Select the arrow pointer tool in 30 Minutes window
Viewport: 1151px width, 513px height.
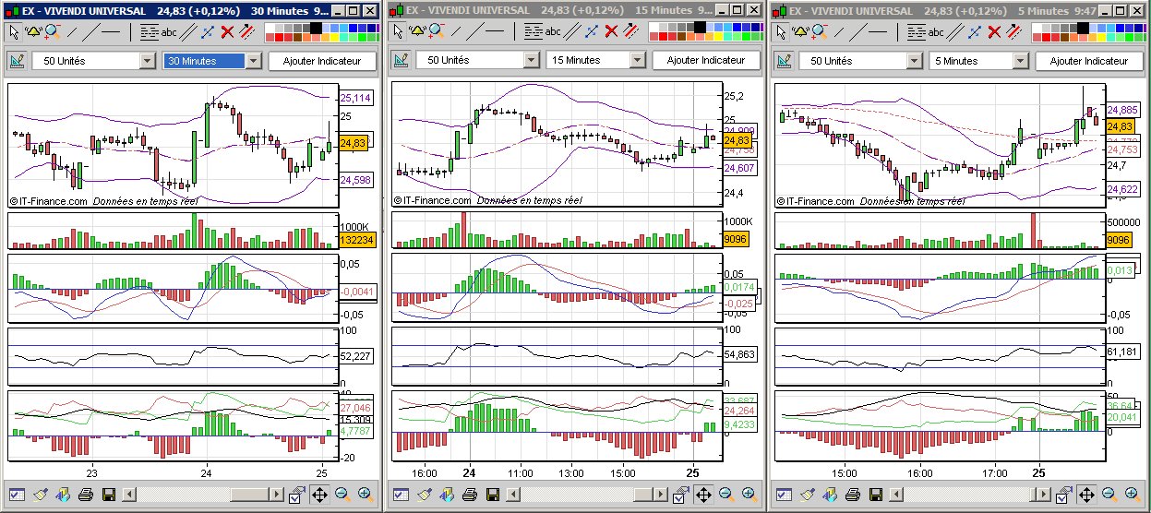(x=15, y=31)
